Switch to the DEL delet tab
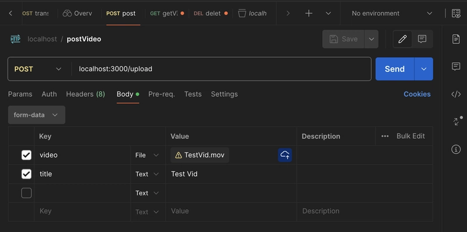Image resolution: width=467 pixels, height=232 pixels. [x=211, y=13]
